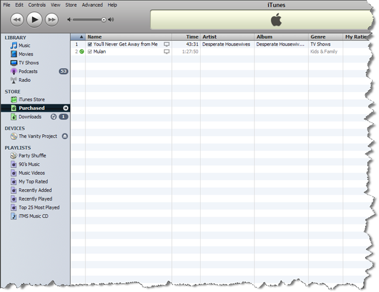
Task: Open the Party Shuffle playlist
Action: tap(32, 156)
